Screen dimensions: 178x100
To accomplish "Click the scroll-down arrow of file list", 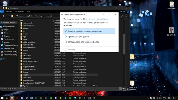I will tap(124, 86).
